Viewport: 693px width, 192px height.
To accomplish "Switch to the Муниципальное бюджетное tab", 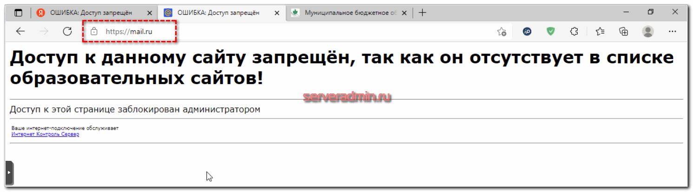I will pos(349,13).
